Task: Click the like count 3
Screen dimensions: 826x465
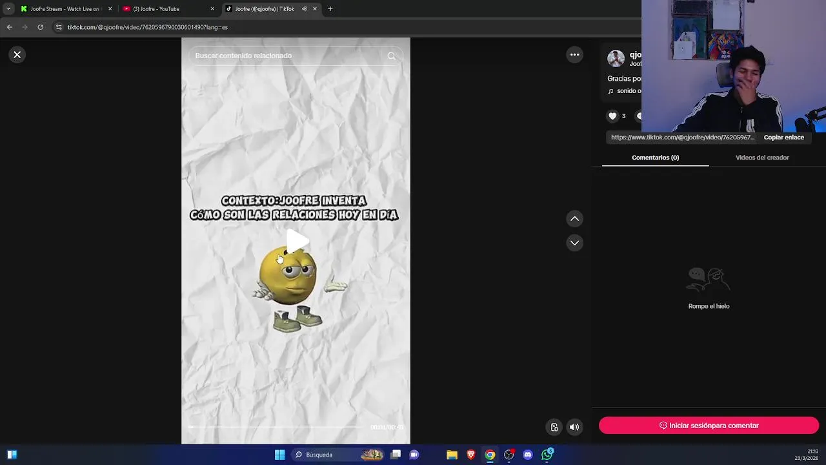Action: (623, 116)
